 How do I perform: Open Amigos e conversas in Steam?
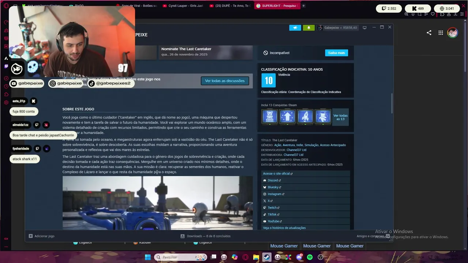tap(373, 236)
